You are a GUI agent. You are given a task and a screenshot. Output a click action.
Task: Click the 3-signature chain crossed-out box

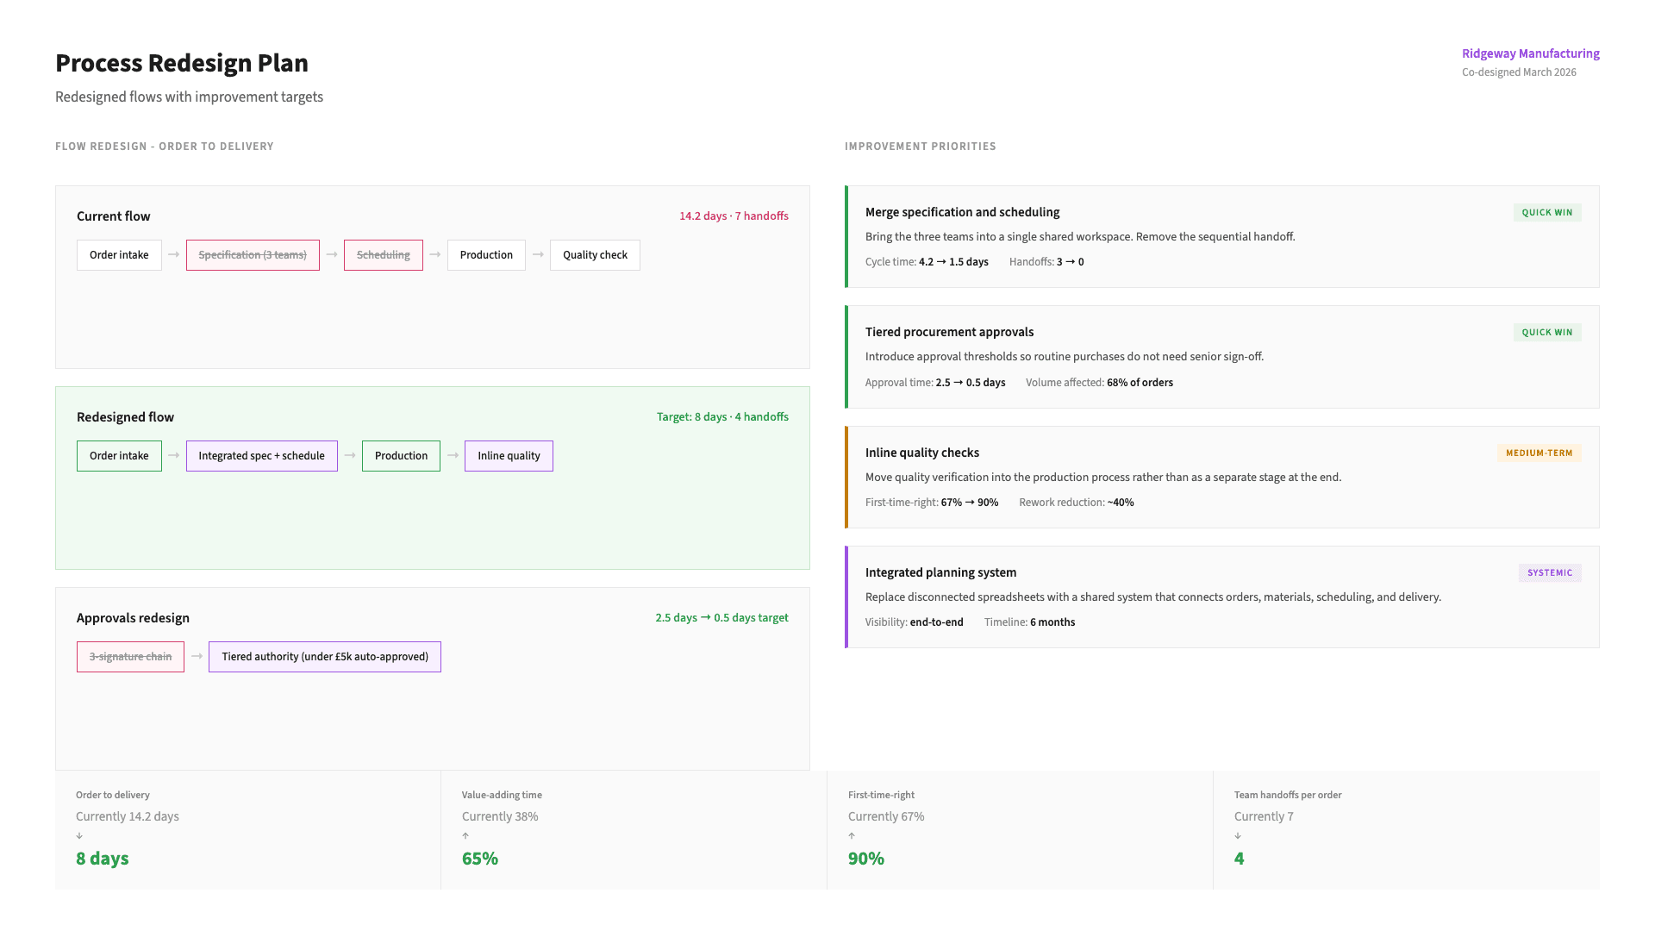coord(130,657)
